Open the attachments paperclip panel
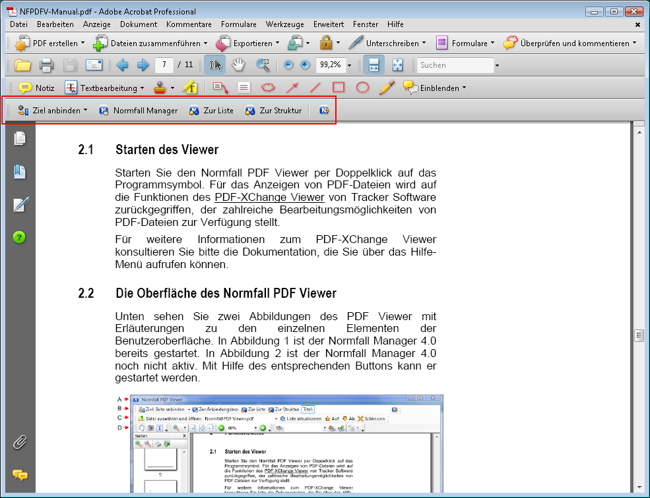The width and height of the screenshot is (650, 498). [20, 442]
